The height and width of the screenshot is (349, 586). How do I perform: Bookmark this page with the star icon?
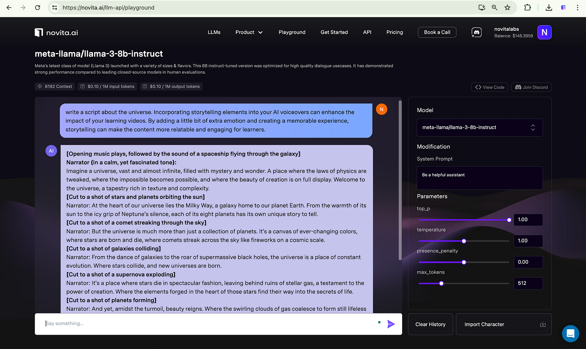tap(507, 7)
